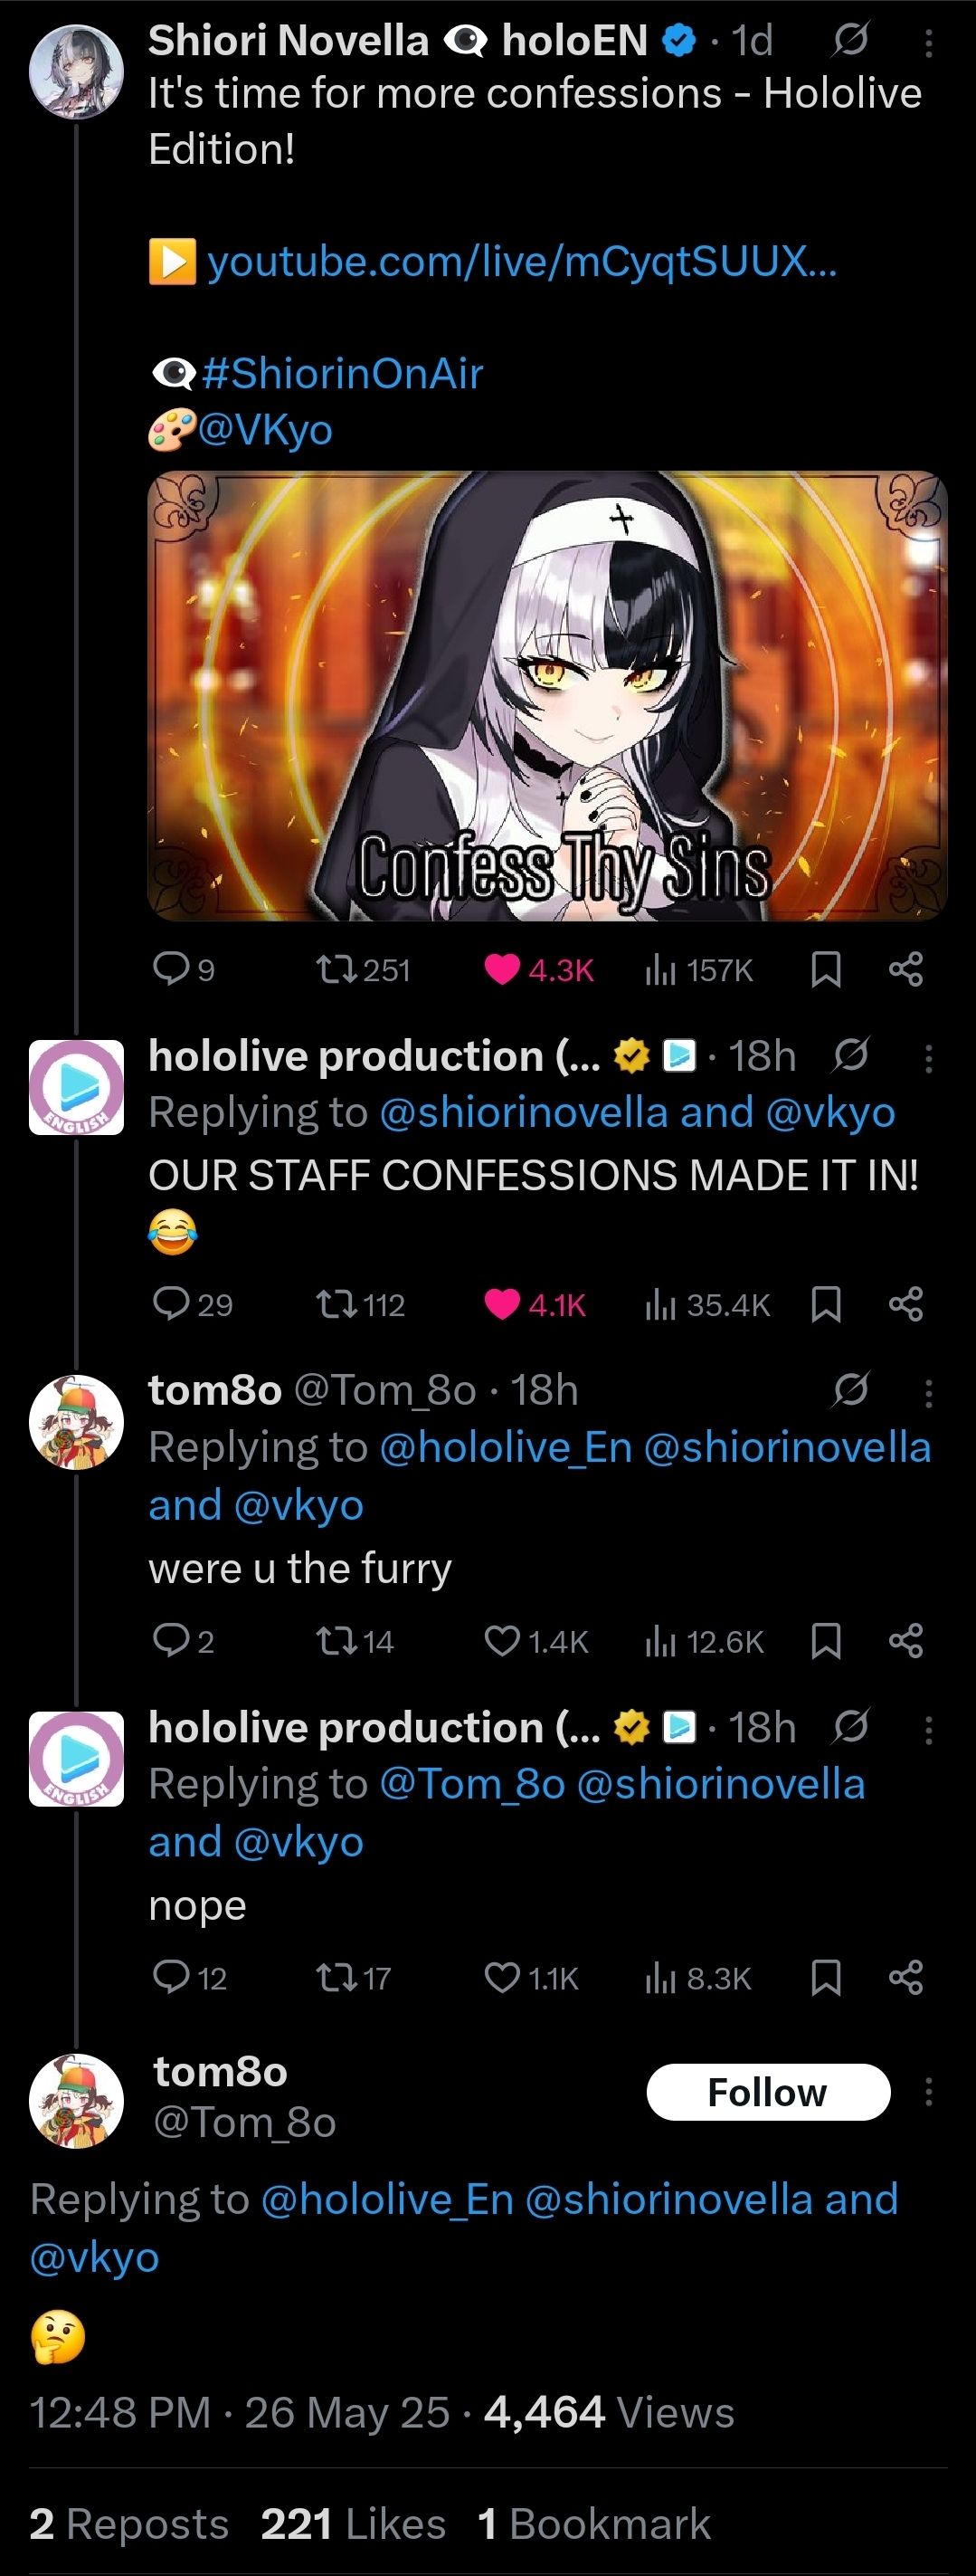Bookmark Shiori Novella's confession tweet
976x2576 pixels.
(825, 969)
